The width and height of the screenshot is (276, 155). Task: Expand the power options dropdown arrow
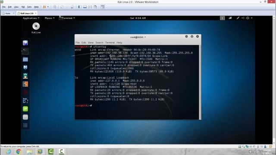(48, 7)
